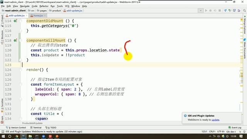This screenshot has width=247, height=139.
Task: Click fold end marker at line 122
Action: (x=20, y=60)
